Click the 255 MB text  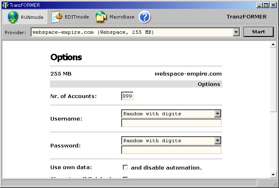[61, 74]
